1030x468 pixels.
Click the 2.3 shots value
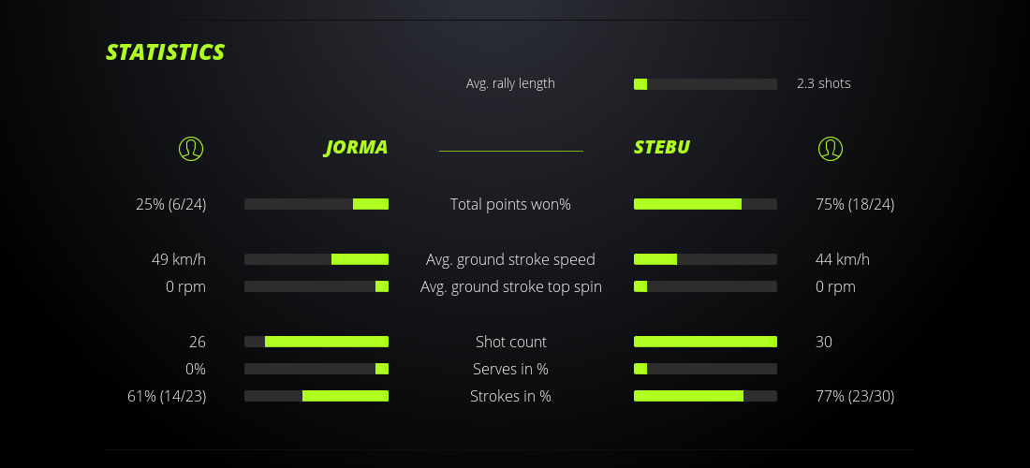click(824, 83)
